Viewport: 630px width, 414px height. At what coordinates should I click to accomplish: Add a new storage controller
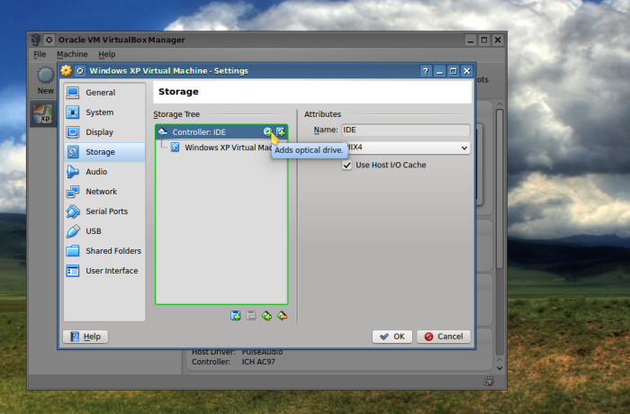click(266, 316)
